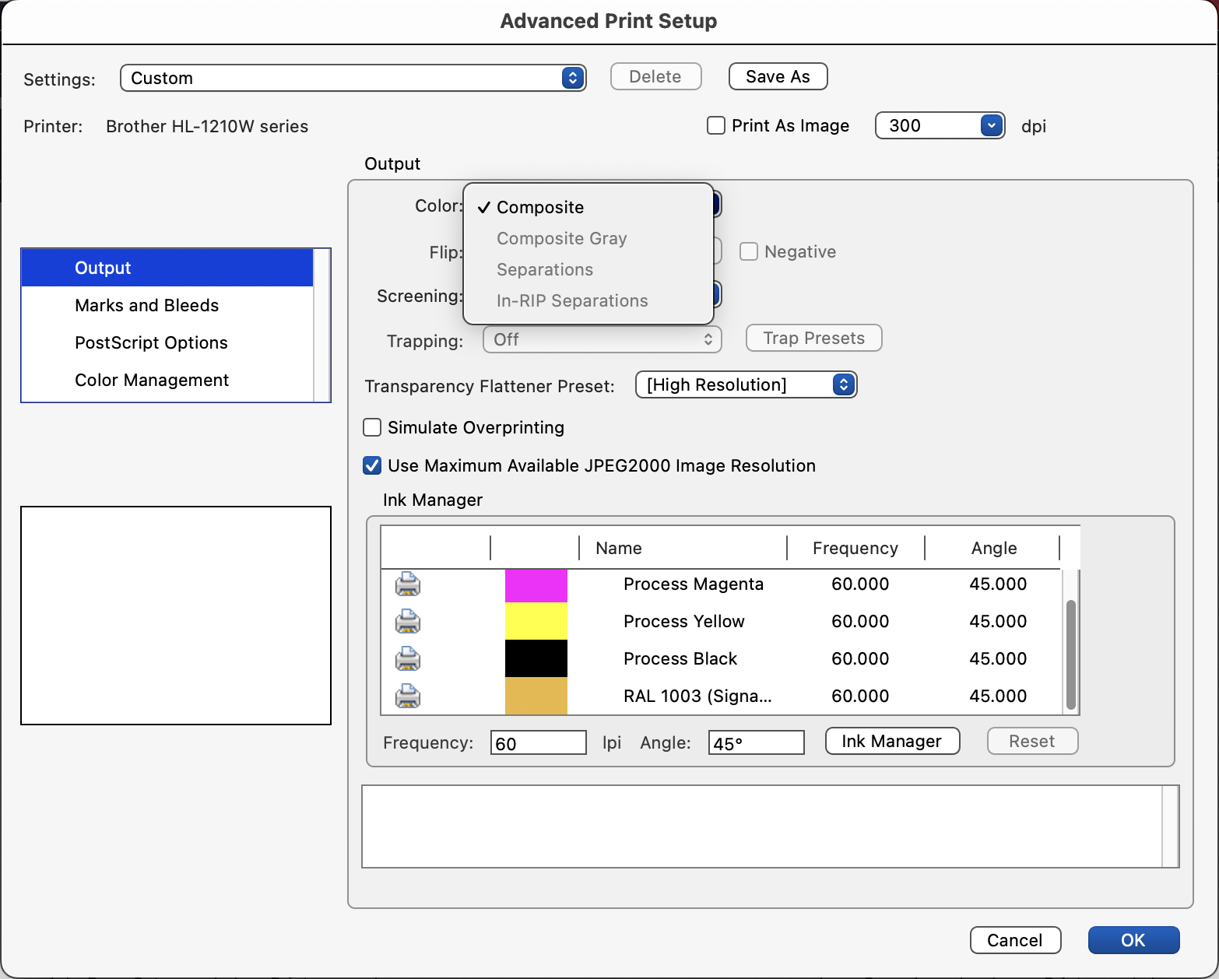
Task: Open the Trapping dropdown set to Off
Action: click(x=602, y=339)
